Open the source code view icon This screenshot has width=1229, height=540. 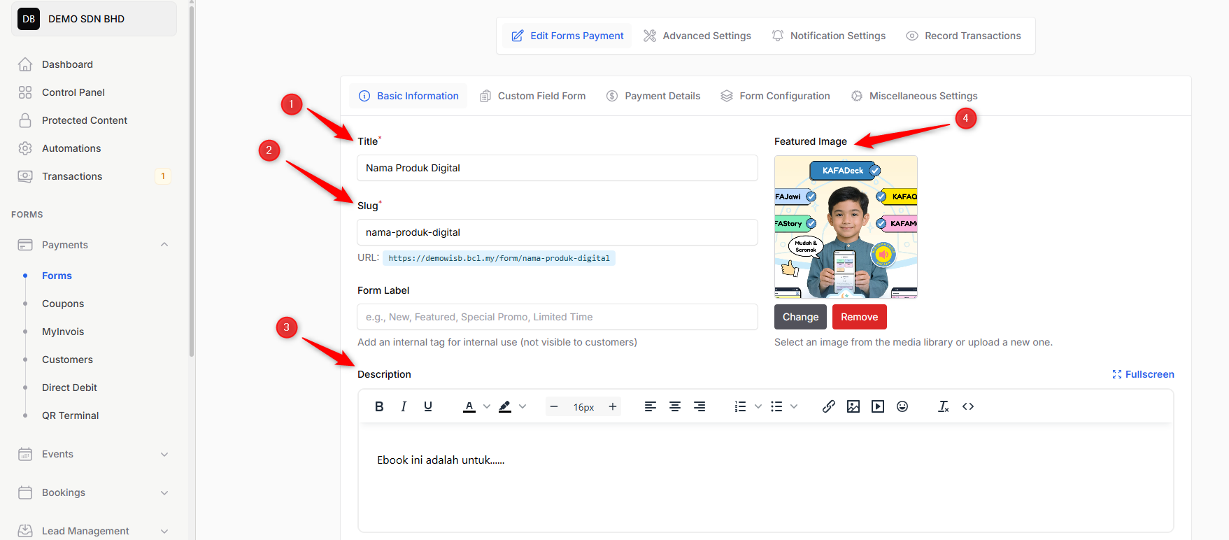[968, 406]
